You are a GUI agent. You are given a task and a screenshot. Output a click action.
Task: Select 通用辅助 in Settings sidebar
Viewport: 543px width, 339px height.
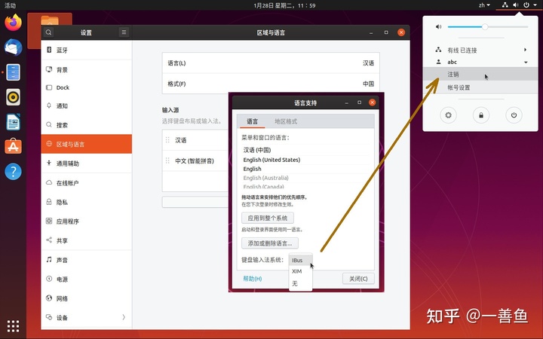pyautogui.click(x=86, y=163)
